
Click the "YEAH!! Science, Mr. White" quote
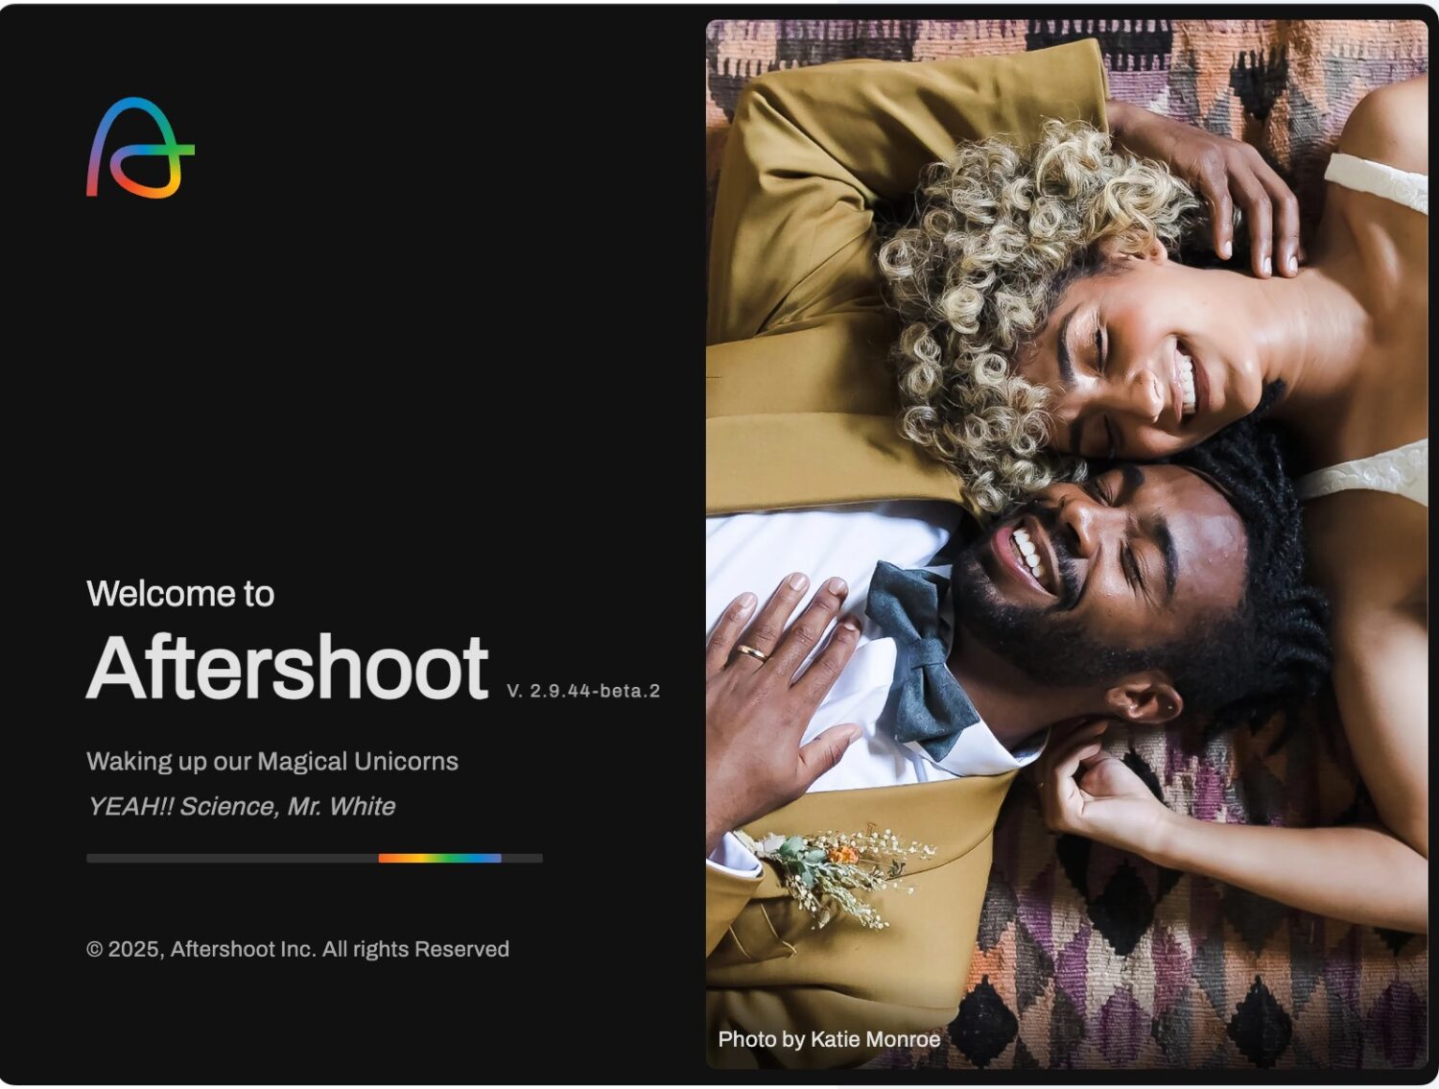(241, 806)
